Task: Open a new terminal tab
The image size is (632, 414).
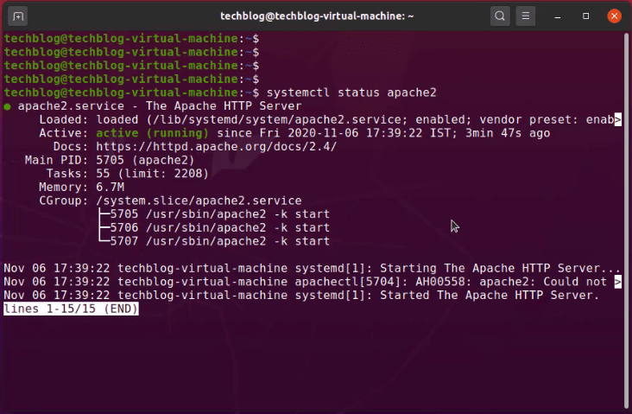Action: (x=18, y=16)
